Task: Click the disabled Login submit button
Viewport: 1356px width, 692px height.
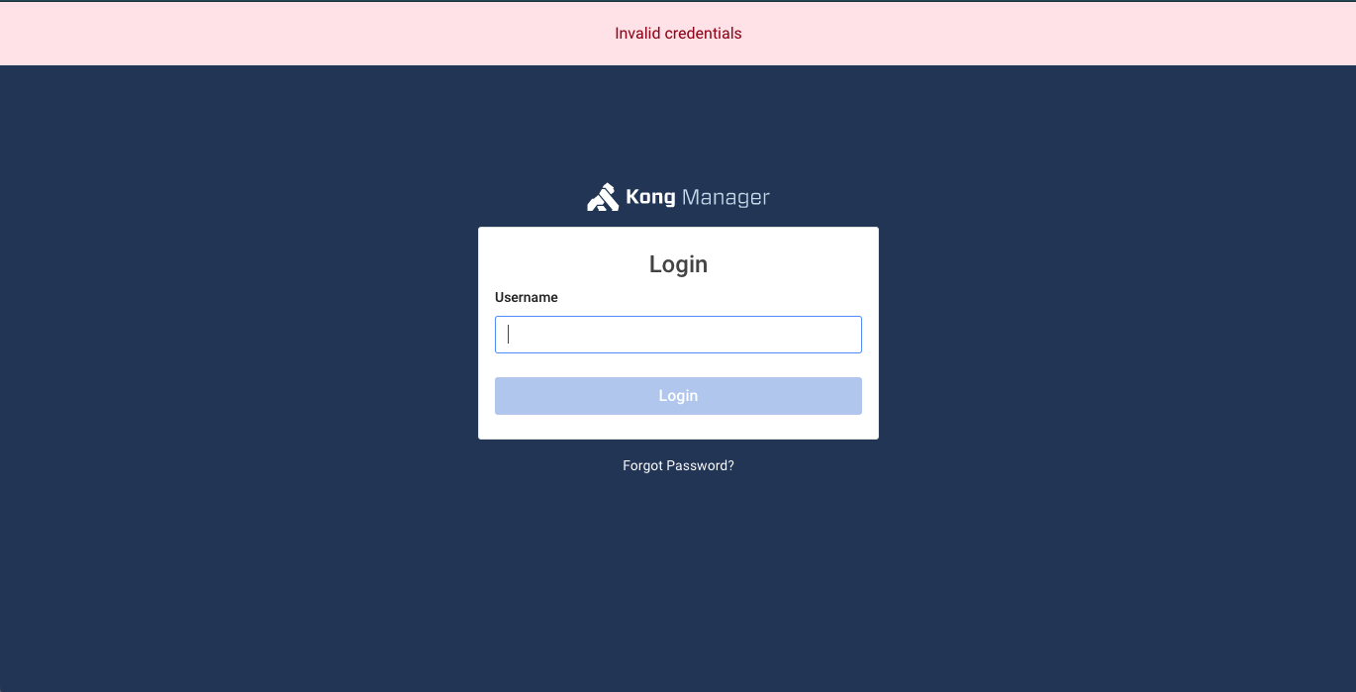Action: point(678,396)
